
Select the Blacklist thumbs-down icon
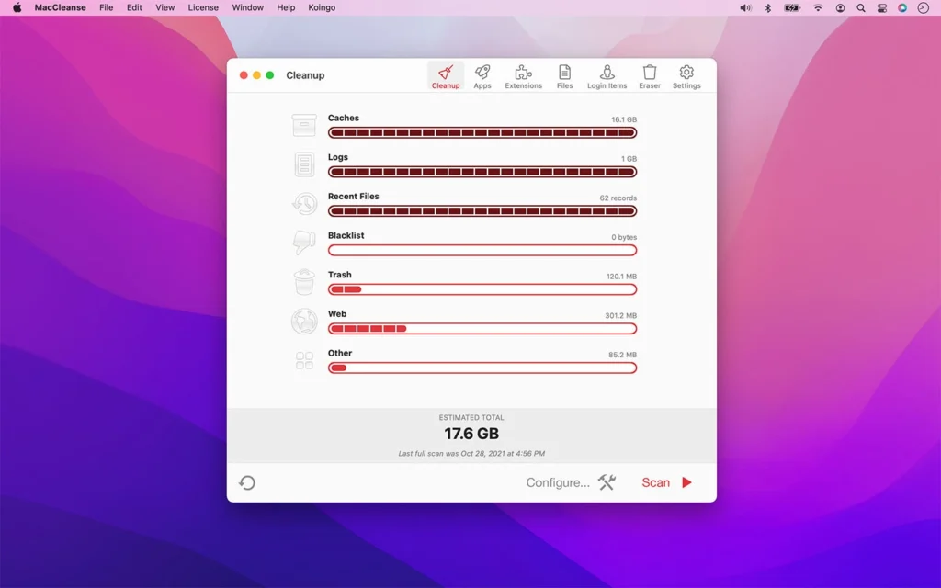(x=303, y=243)
